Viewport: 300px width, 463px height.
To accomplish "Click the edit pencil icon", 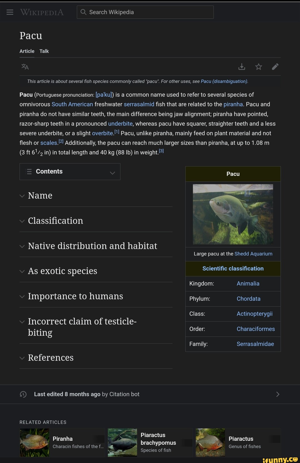I will click(275, 67).
